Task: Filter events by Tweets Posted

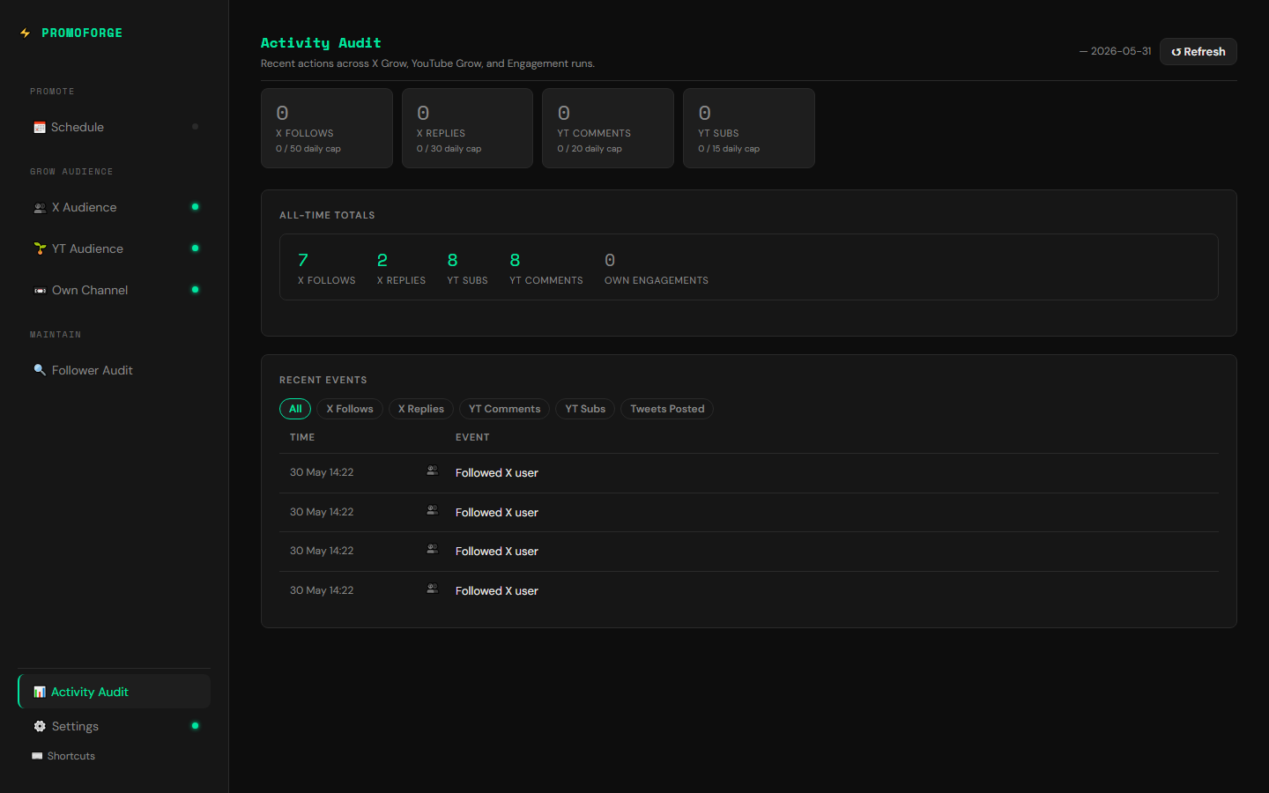Action: pyautogui.click(x=667, y=409)
